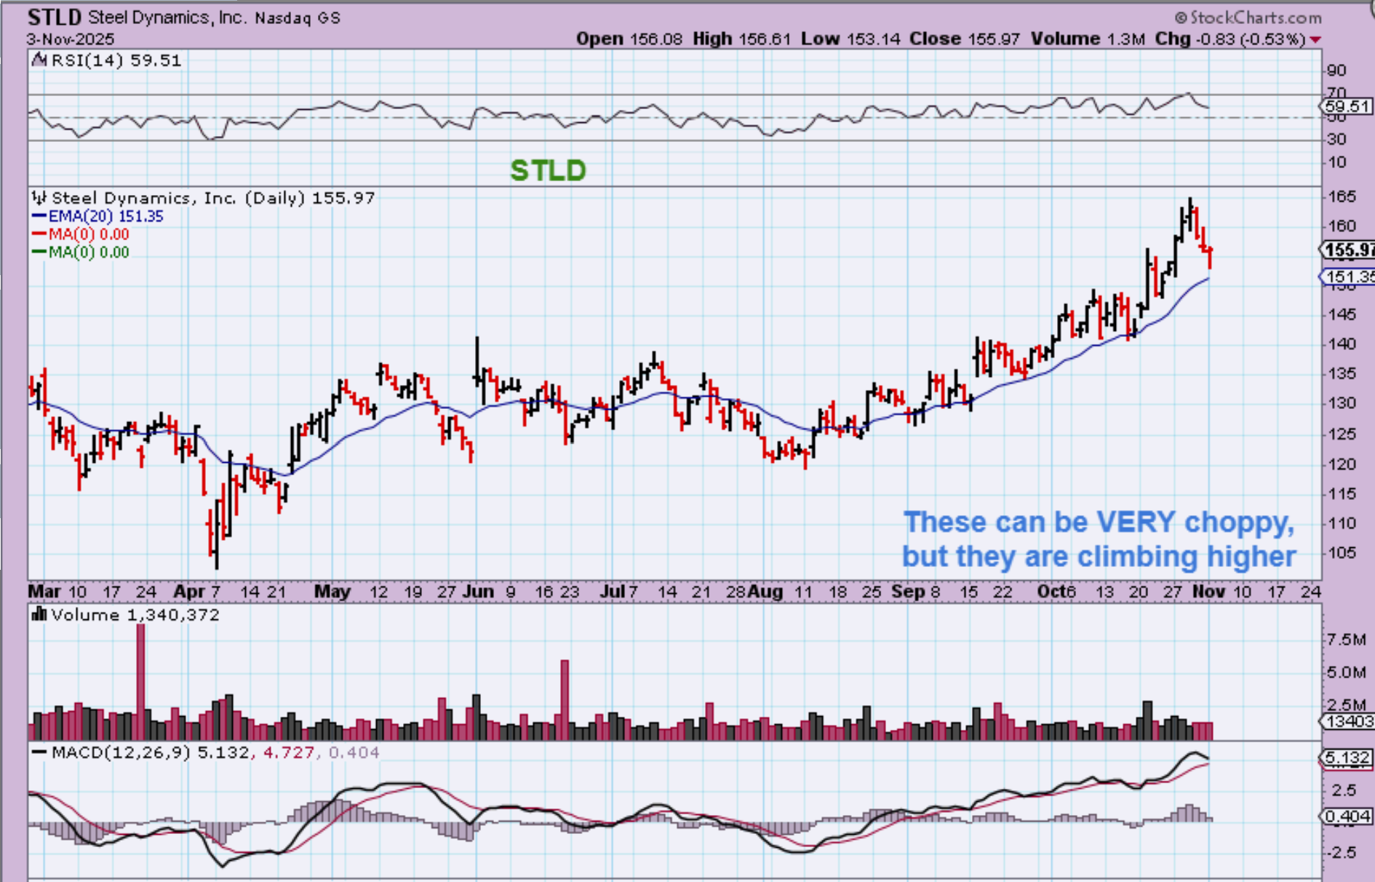Click the 160 price axis label
Image resolution: width=1375 pixels, height=882 pixels.
click(1342, 226)
